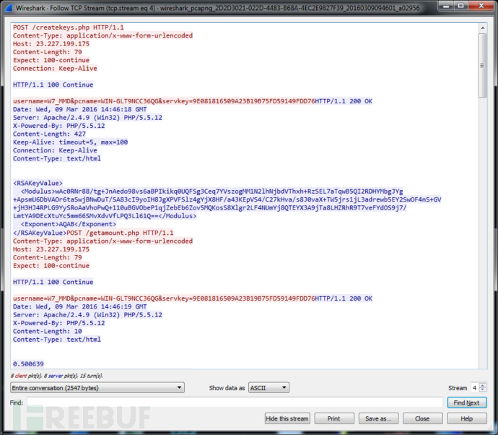Click the Print button
Viewport: 498px width, 435px height.
(x=334, y=418)
